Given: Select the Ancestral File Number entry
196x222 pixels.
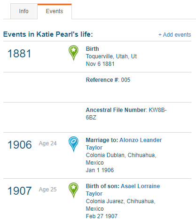Looking at the screenshot, I should (x=126, y=114).
